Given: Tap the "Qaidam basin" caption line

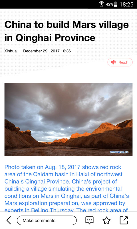Looking at the screenshot, I should 63,174.
